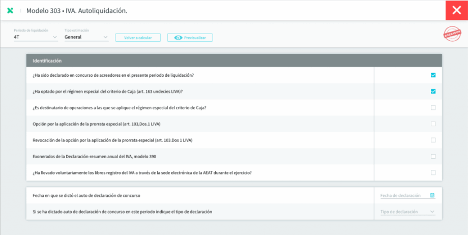Viewport: 468px width, 235px height.
Task: Close the Modelo 303 window
Action: 457,11
